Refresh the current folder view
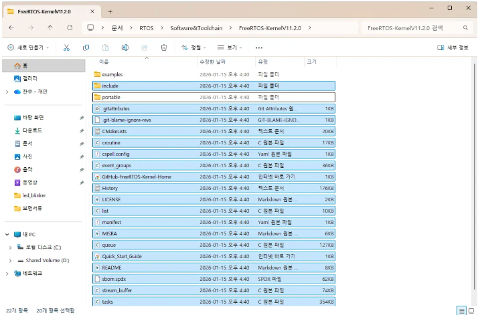The image size is (478, 317). click(x=70, y=27)
